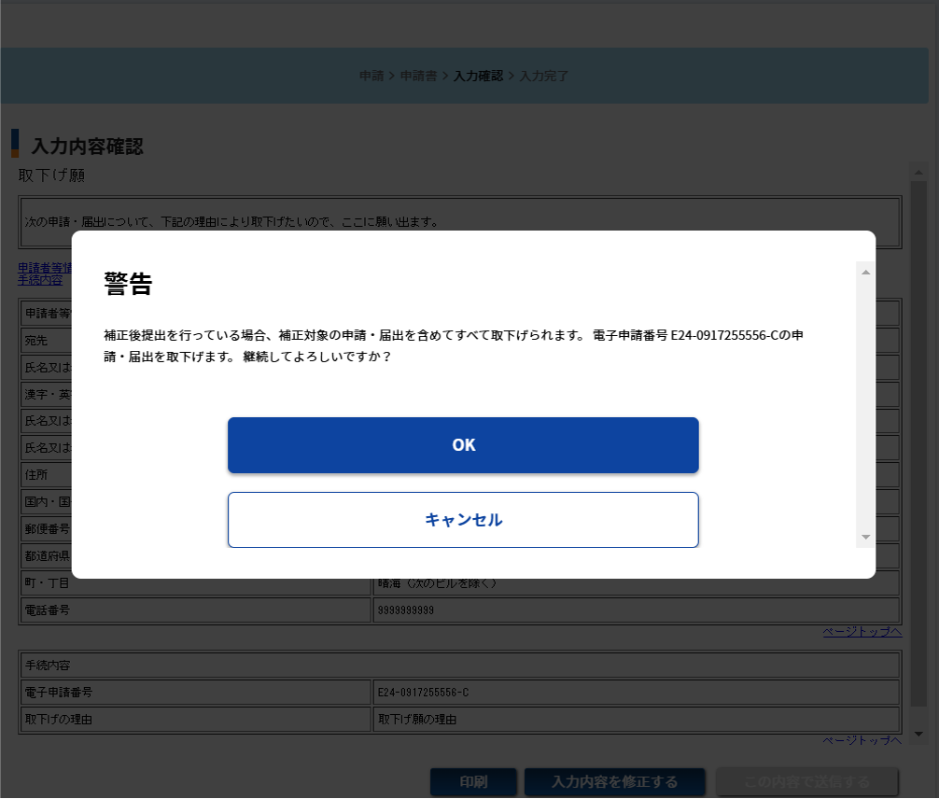Click the 次の申請・届出について statement text
This screenshot has width=939, height=799.
(x=231, y=222)
